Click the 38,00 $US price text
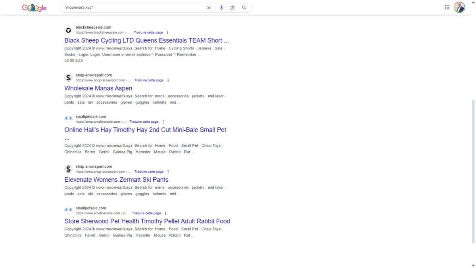This screenshot has height=268, width=476. pyautogui.click(x=74, y=61)
